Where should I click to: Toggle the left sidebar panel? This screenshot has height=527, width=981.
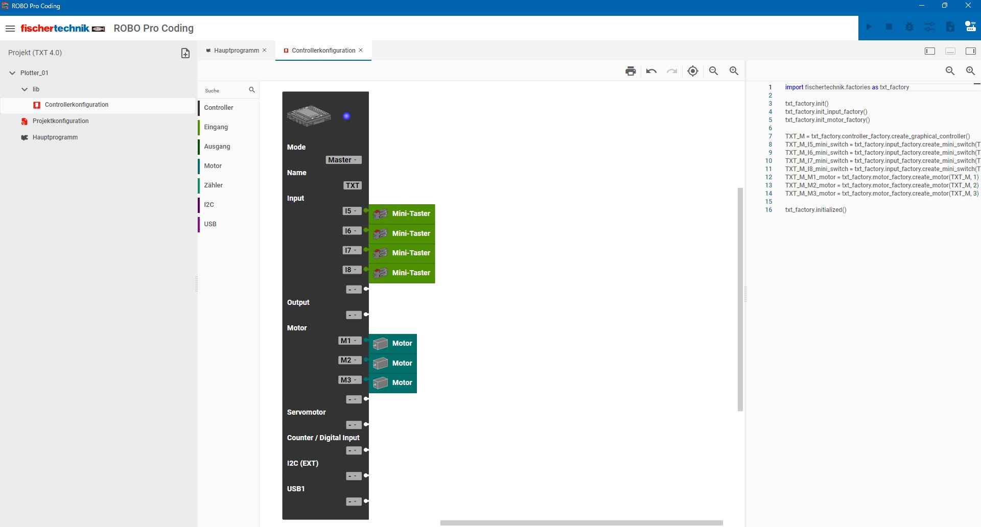(930, 51)
